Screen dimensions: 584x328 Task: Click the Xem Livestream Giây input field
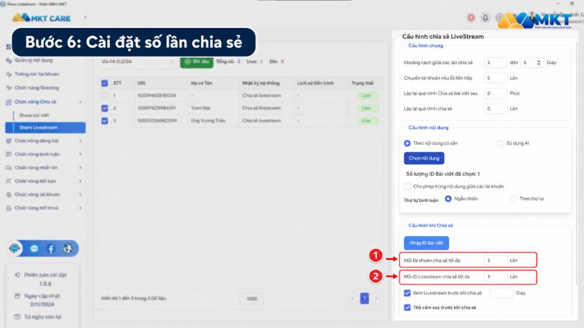point(502,293)
